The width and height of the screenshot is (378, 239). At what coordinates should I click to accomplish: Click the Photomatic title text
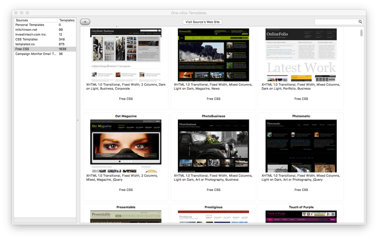301,116
